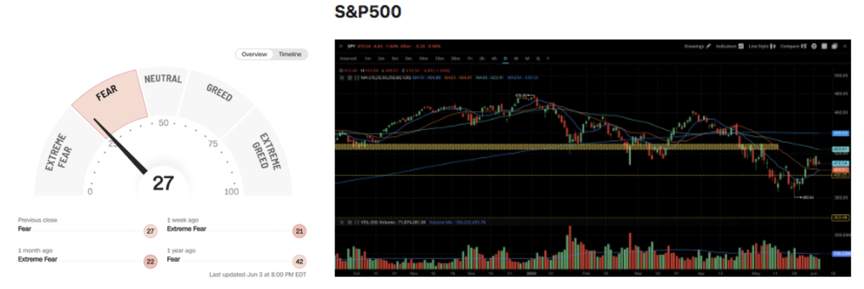Click the '1 week ago' Extreme Fear label
864x289 pixels.
(x=186, y=229)
